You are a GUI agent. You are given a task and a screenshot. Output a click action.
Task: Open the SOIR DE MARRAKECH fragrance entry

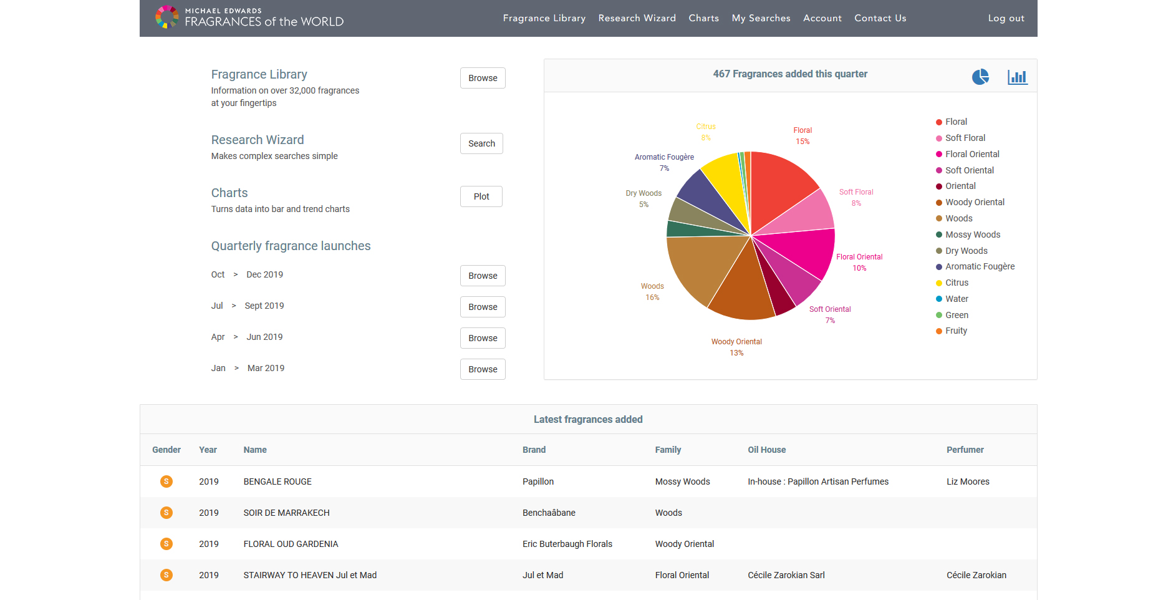point(286,513)
